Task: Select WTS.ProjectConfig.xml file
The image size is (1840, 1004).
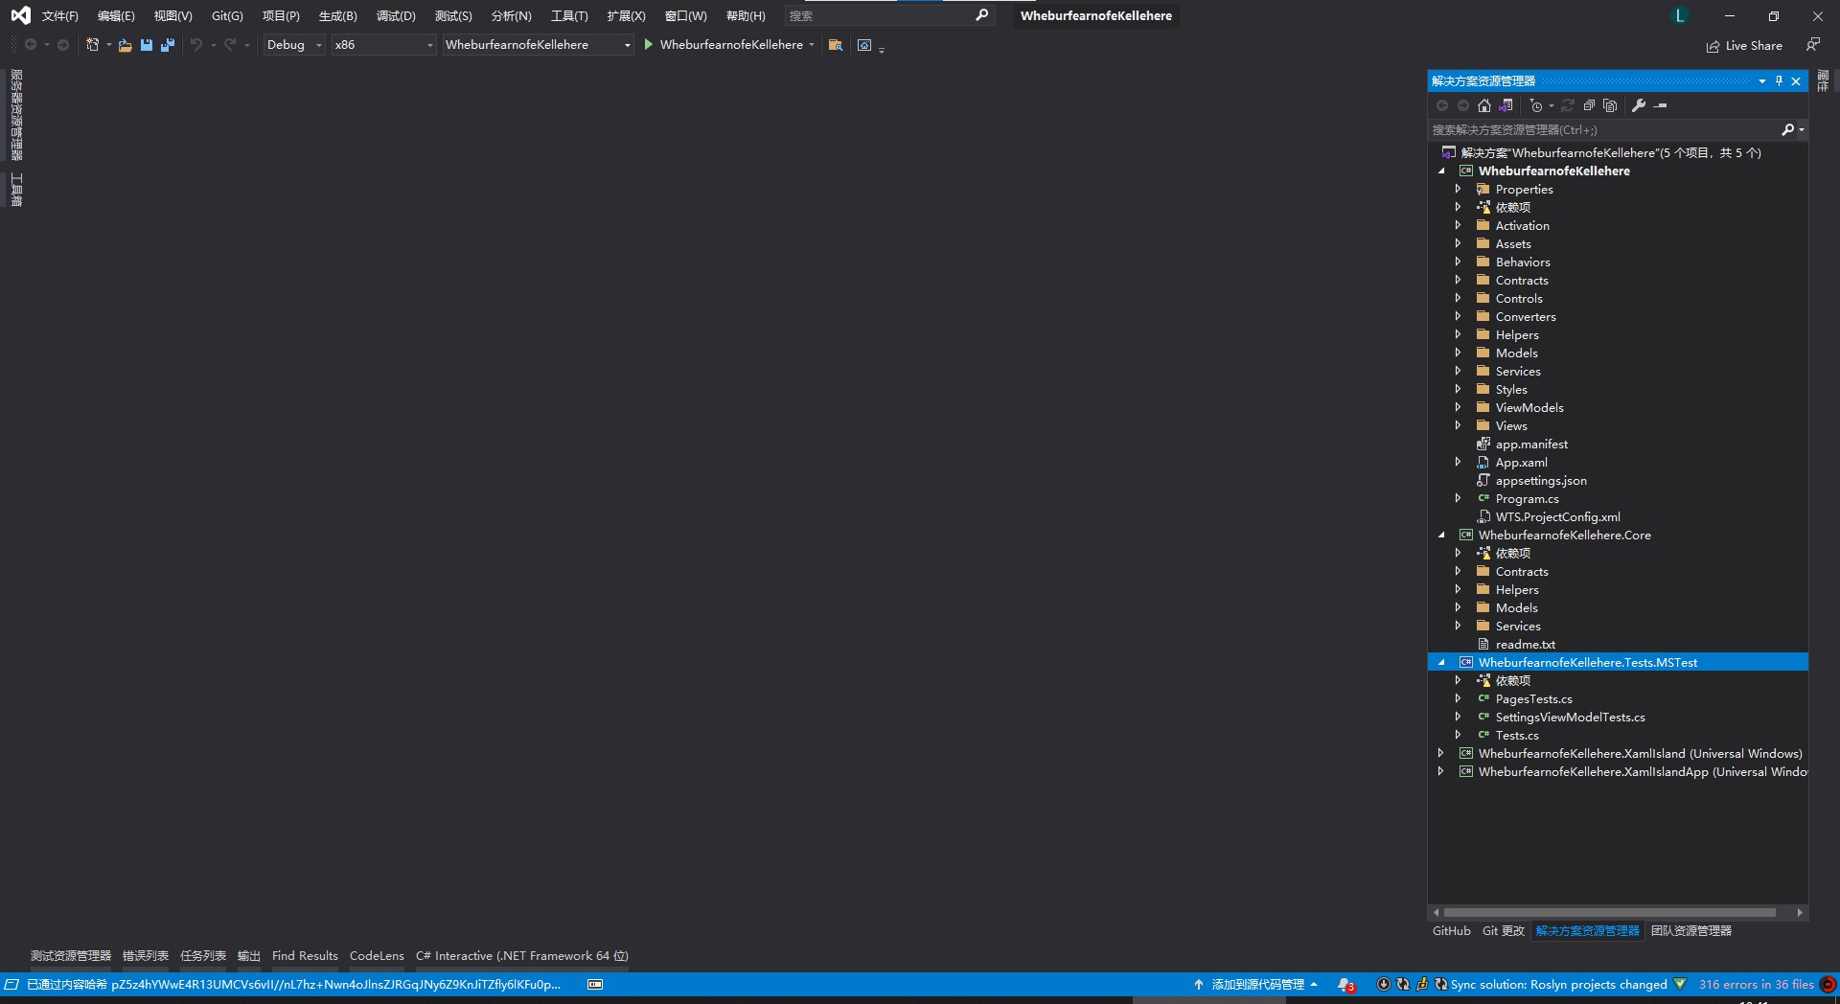Action: click(x=1557, y=516)
